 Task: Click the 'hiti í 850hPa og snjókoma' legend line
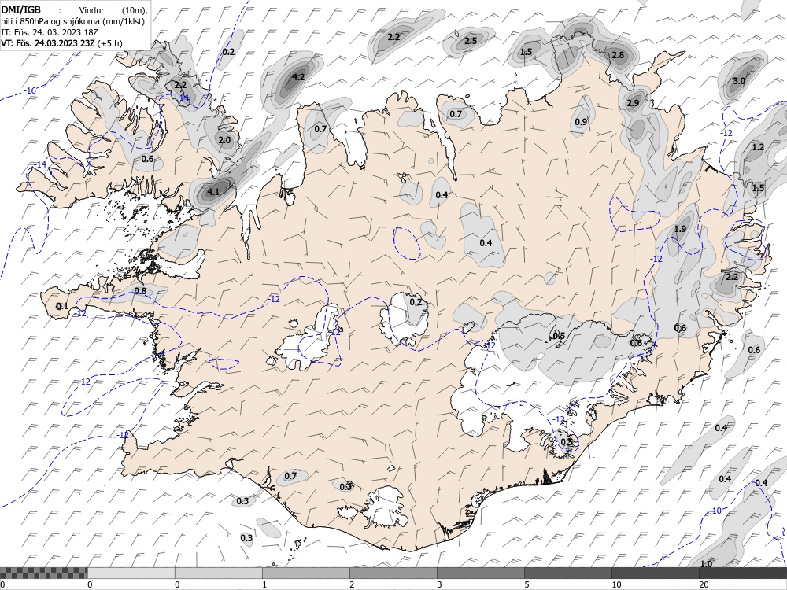pyautogui.click(x=72, y=21)
